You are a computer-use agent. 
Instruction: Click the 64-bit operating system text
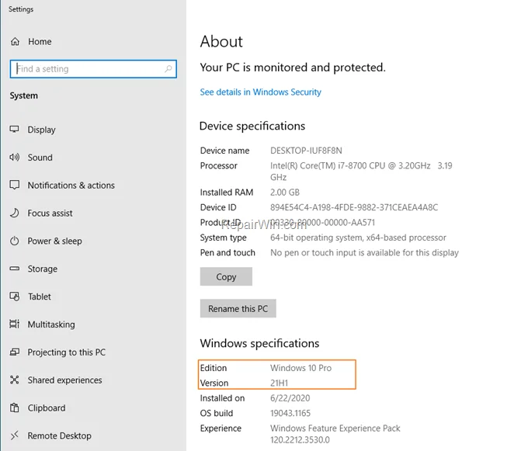point(358,238)
